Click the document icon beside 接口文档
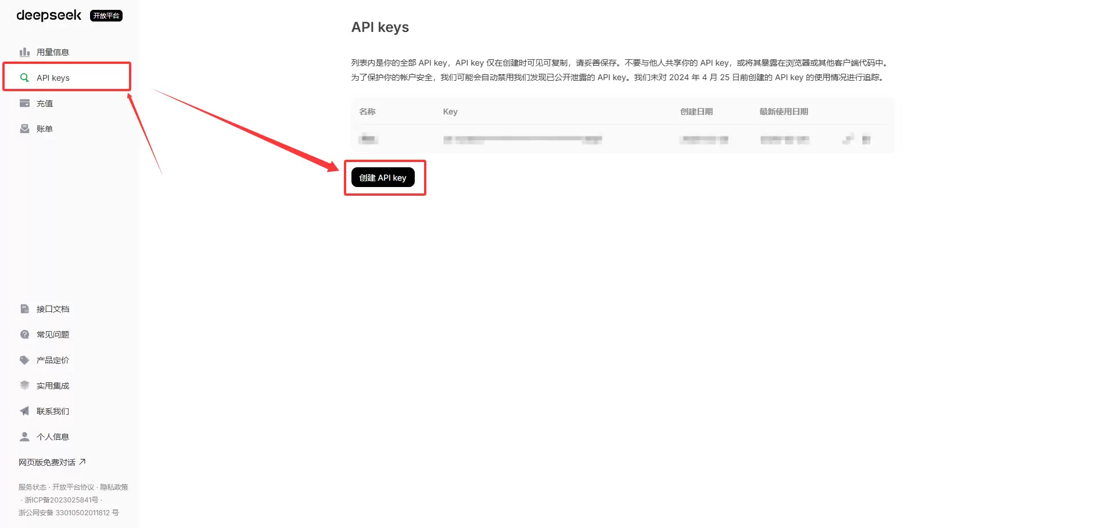Viewport: 1113px width, 528px height. pyautogui.click(x=24, y=308)
